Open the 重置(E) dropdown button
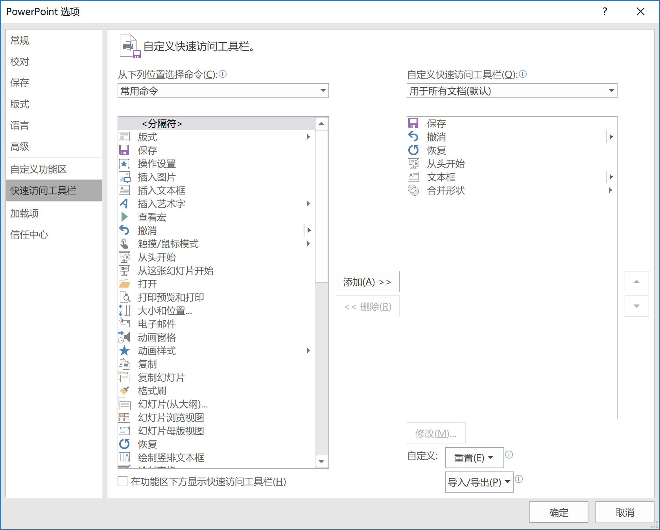This screenshot has width=660, height=530. point(474,458)
